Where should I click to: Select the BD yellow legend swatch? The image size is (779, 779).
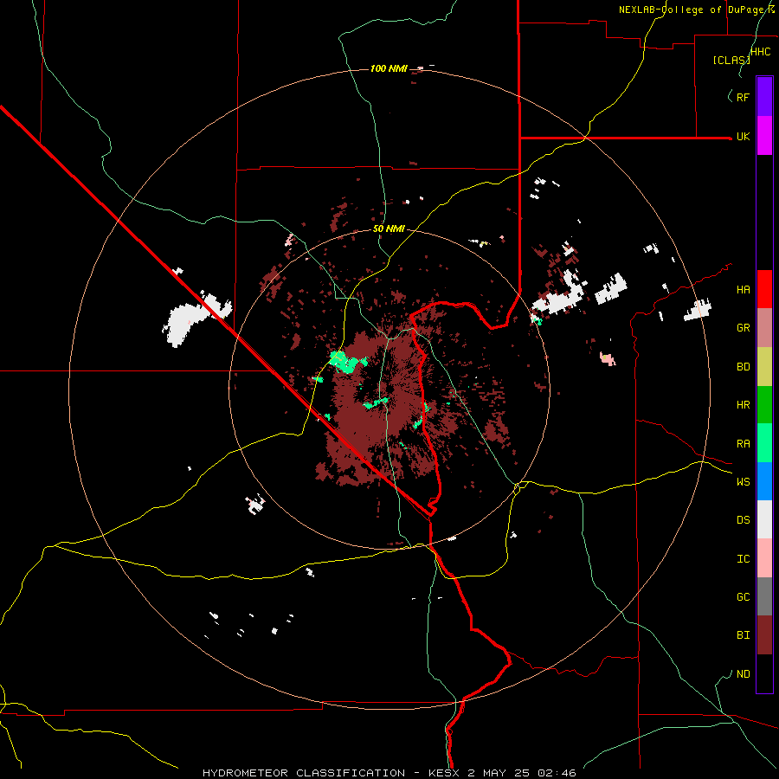[x=764, y=367]
